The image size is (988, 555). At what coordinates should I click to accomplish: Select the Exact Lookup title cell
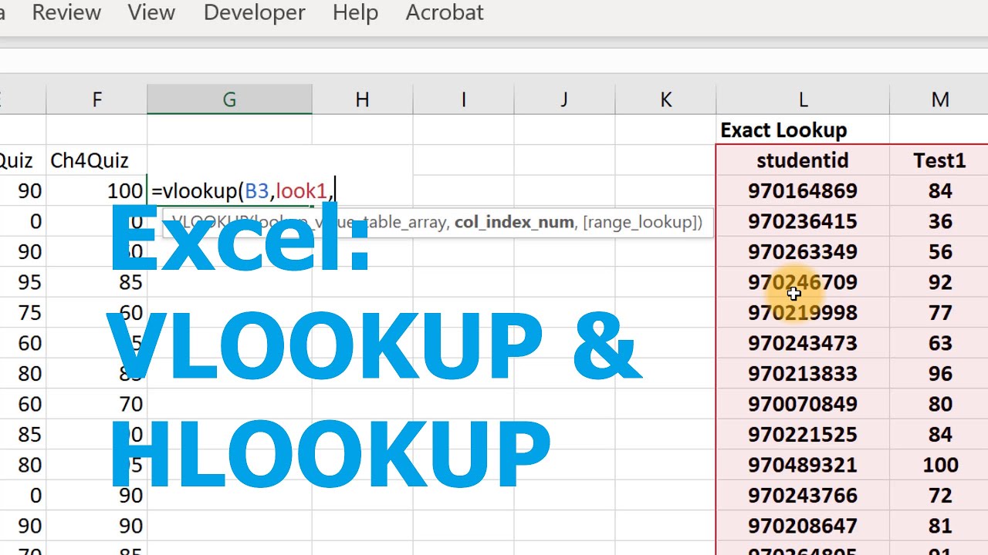click(803, 130)
